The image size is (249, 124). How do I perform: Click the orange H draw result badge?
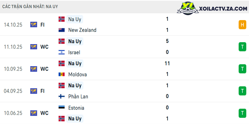242,25
